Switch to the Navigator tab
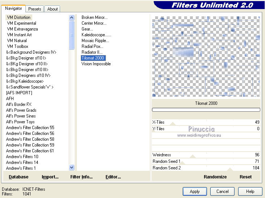Viewport: 265px width, 198px height. click(x=13, y=8)
